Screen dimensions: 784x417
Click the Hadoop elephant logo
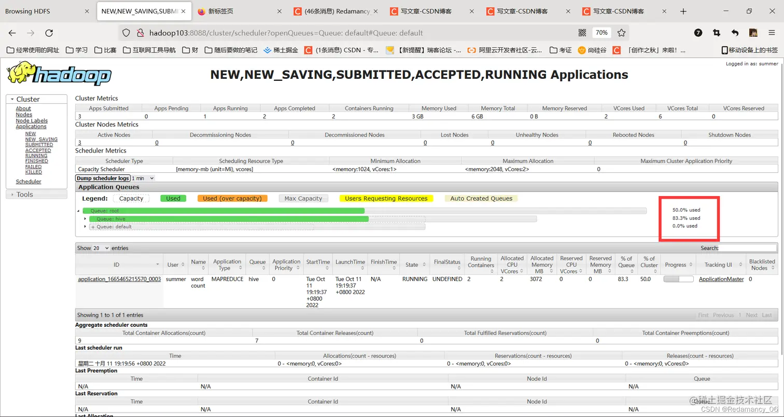(x=59, y=74)
